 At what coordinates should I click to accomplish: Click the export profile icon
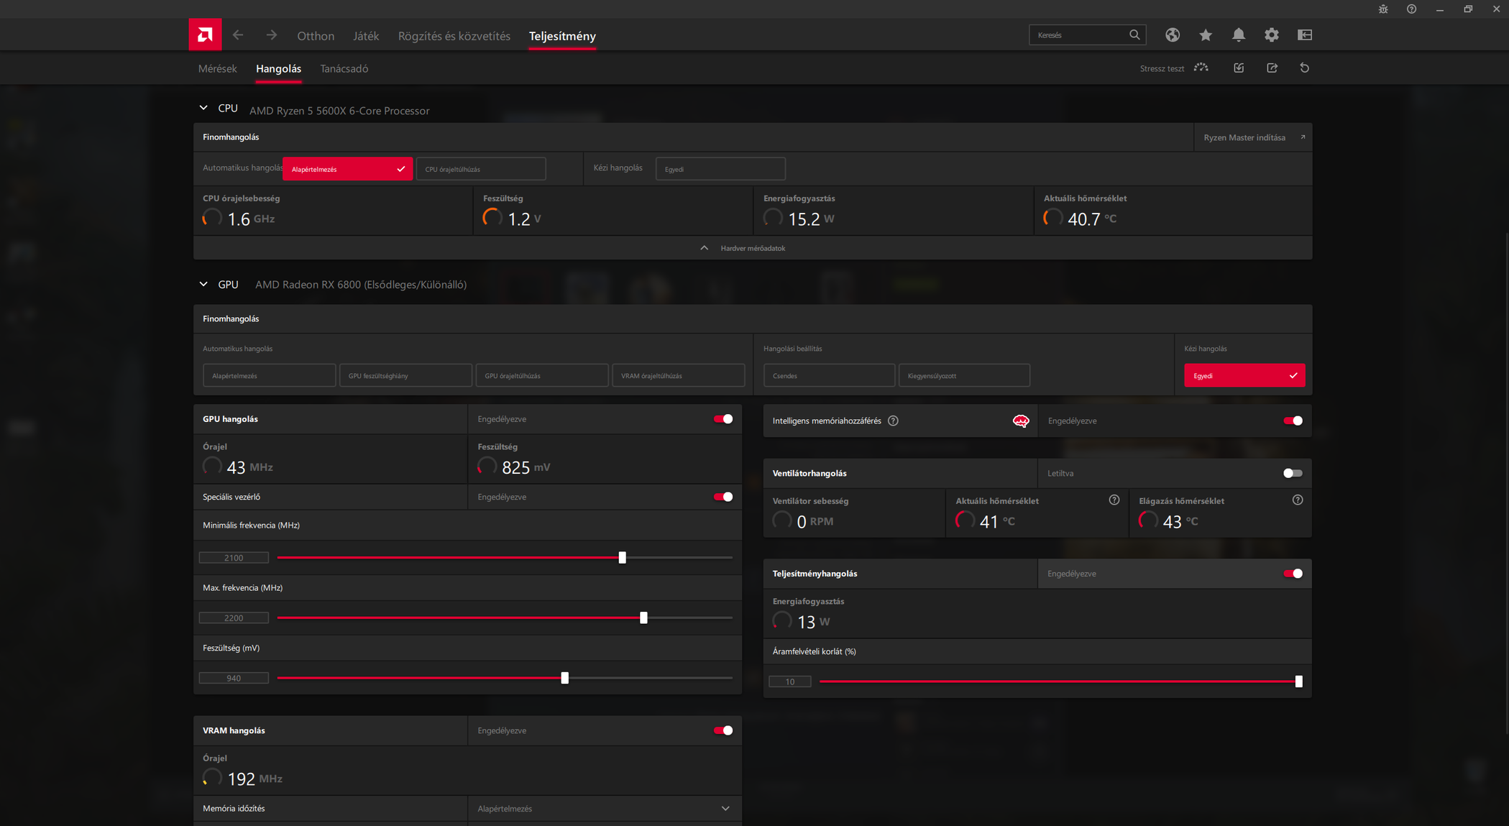pyautogui.click(x=1272, y=68)
